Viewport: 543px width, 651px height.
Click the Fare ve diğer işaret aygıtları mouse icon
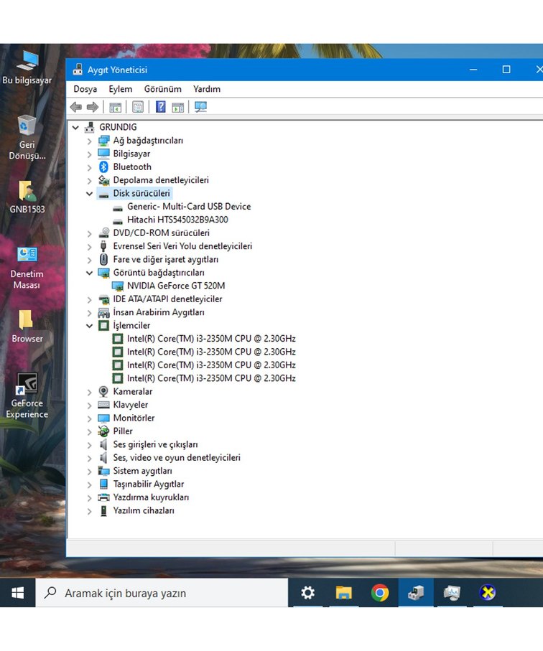pyautogui.click(x=103, y=260)
